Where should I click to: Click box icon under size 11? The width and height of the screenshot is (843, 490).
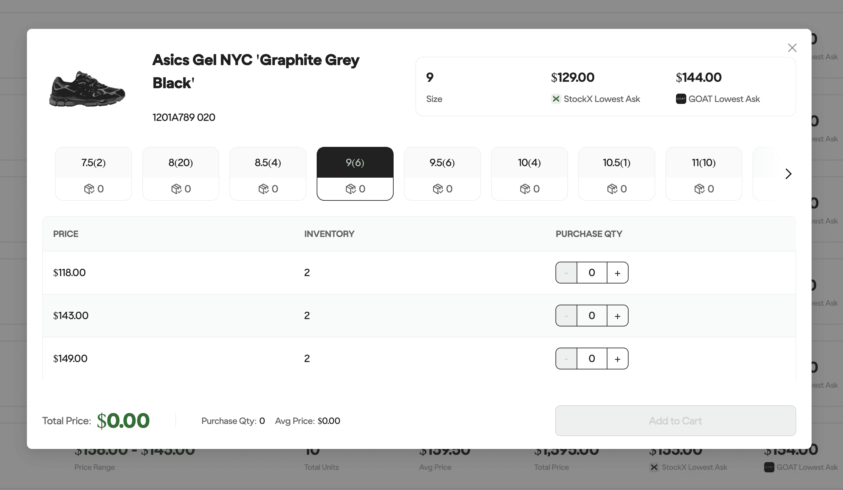699,189
